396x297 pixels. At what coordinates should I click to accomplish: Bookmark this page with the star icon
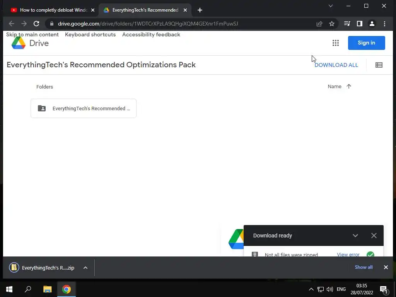(331, 24)
